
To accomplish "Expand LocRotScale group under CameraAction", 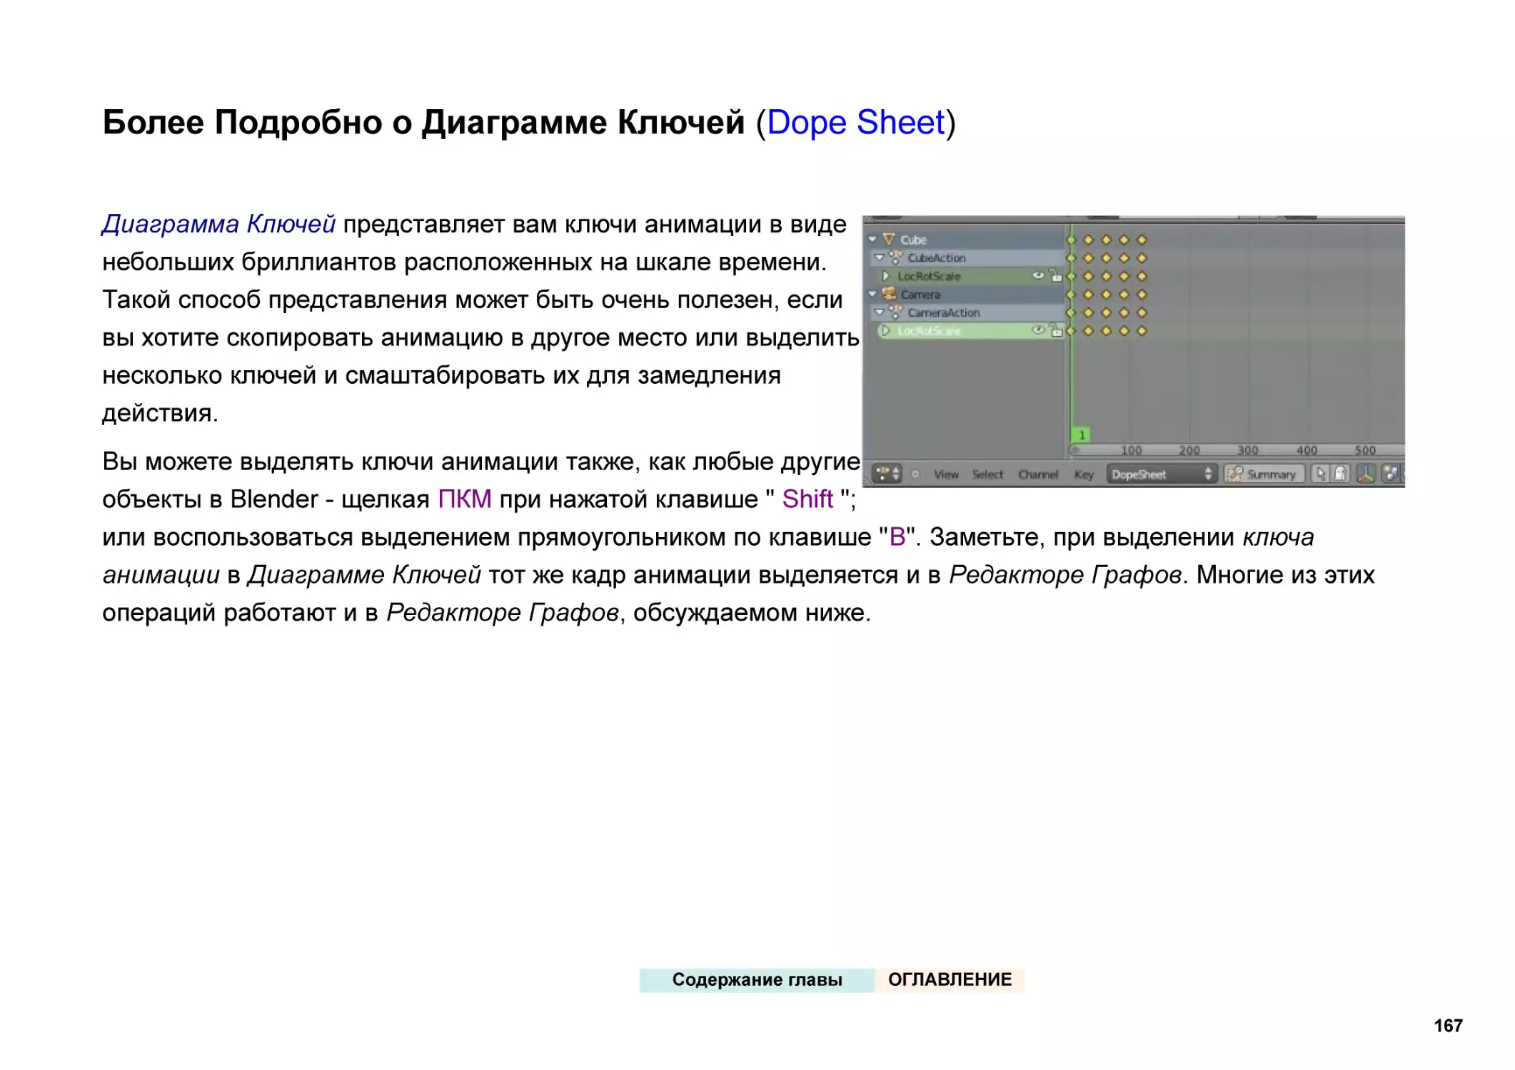I will pos(886,331).
